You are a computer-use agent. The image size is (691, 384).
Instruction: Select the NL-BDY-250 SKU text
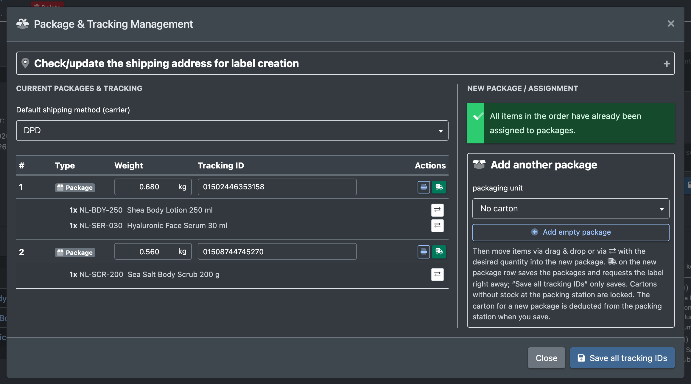point(101,210)
